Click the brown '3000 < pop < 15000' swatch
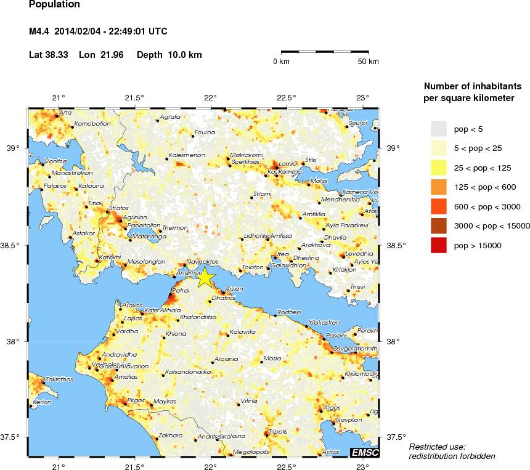 point(438,226)
